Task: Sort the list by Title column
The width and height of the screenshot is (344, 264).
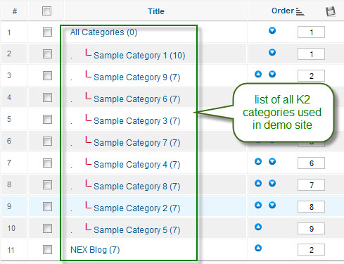Action: pos(156,11)
